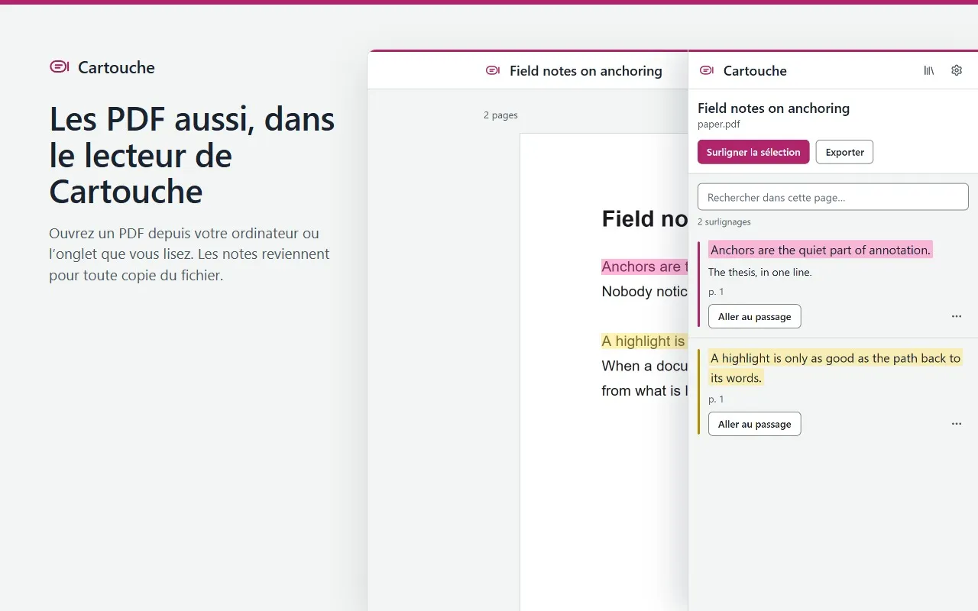This screenshot has height=611, width=978.
Task: Click the 'When a docu' line in the PDF
Action: click(645, 366)
